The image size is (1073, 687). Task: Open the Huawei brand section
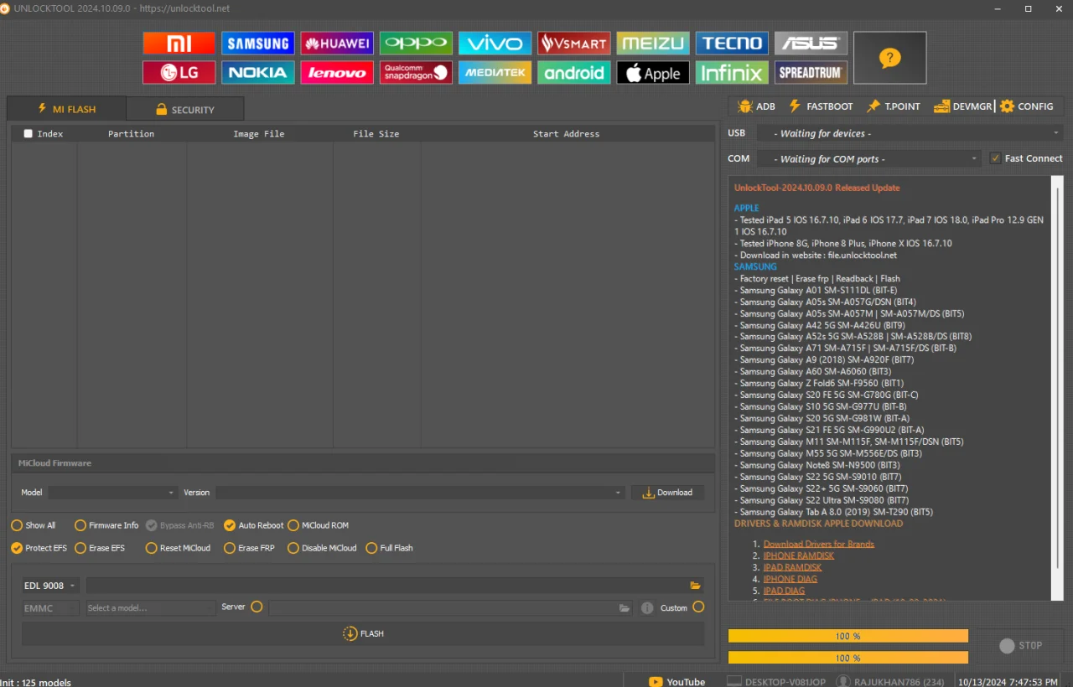coord(337,44)
